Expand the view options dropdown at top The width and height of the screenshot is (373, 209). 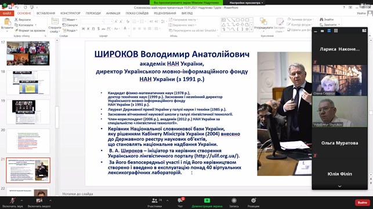click(x=246, y=3)
